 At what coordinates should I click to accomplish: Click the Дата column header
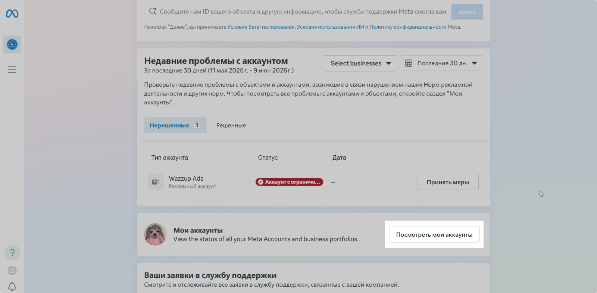click(339, 158)
